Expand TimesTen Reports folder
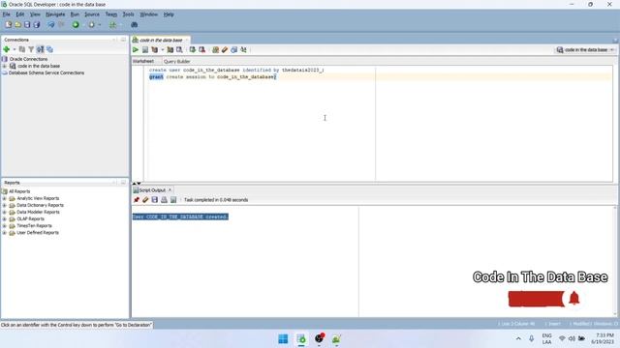The width and height of the screenshot is (620, 348). pos(4,225)
